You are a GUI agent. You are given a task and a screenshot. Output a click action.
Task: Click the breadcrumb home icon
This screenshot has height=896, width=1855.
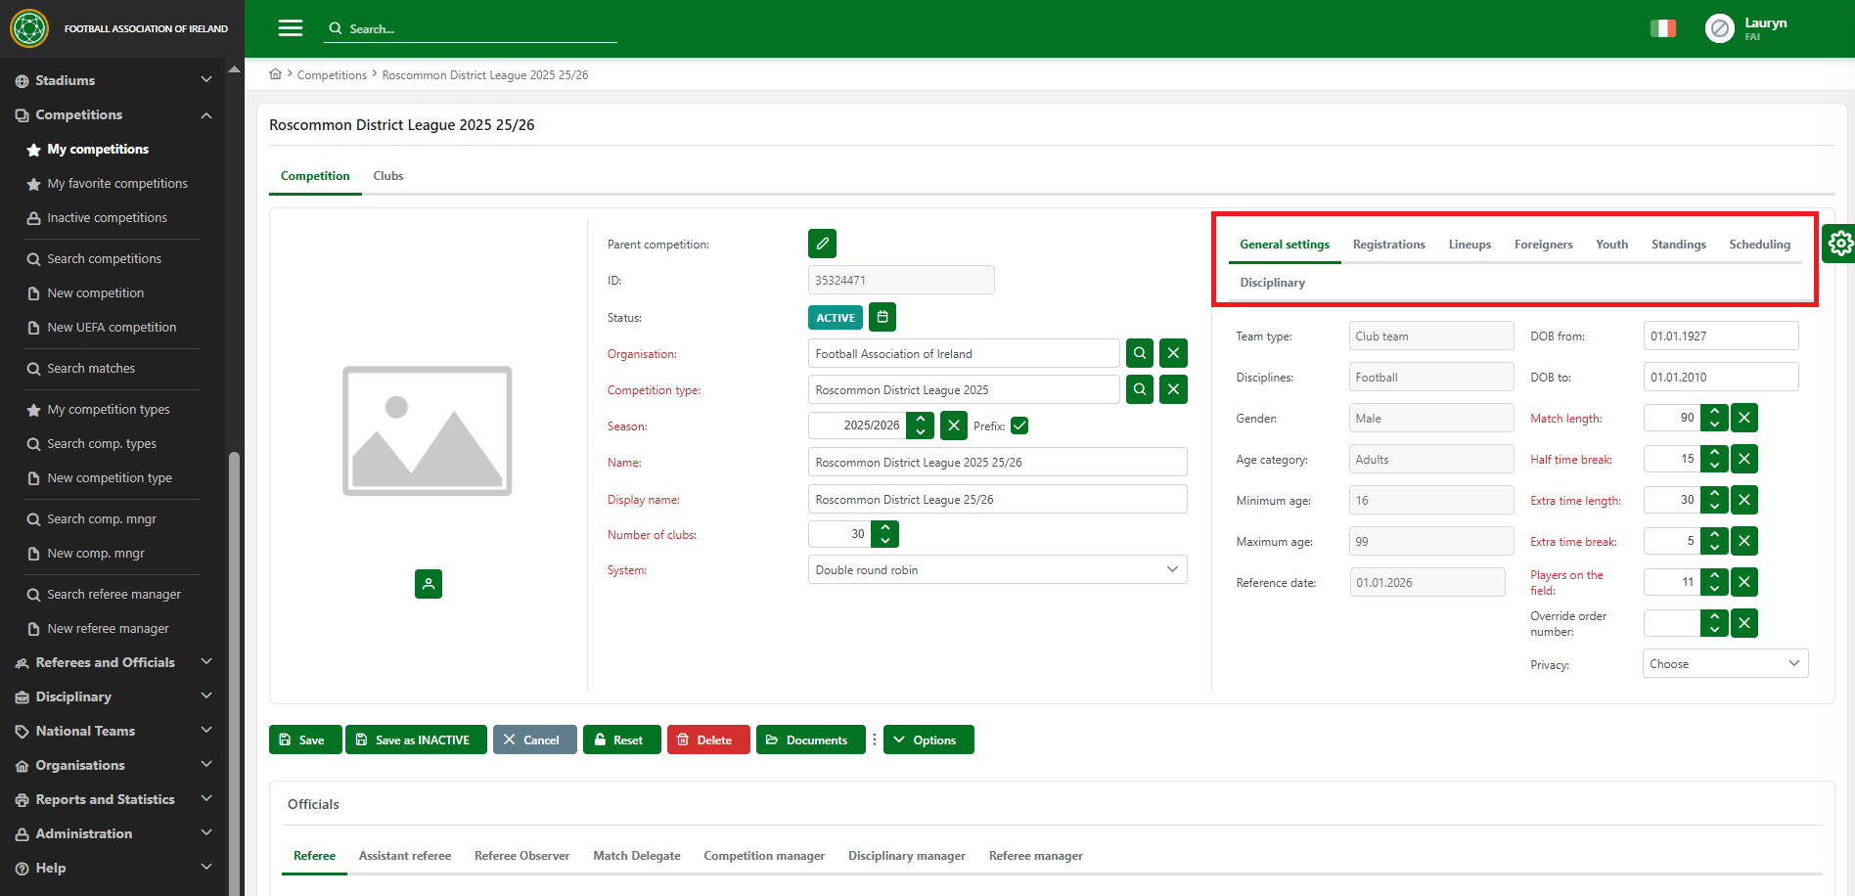276,74
